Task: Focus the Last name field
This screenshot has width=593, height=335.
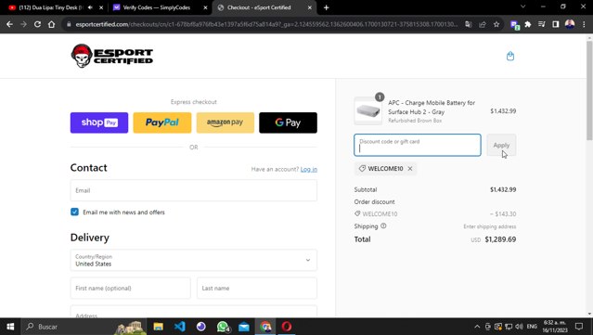Action: tap(257, 288)
